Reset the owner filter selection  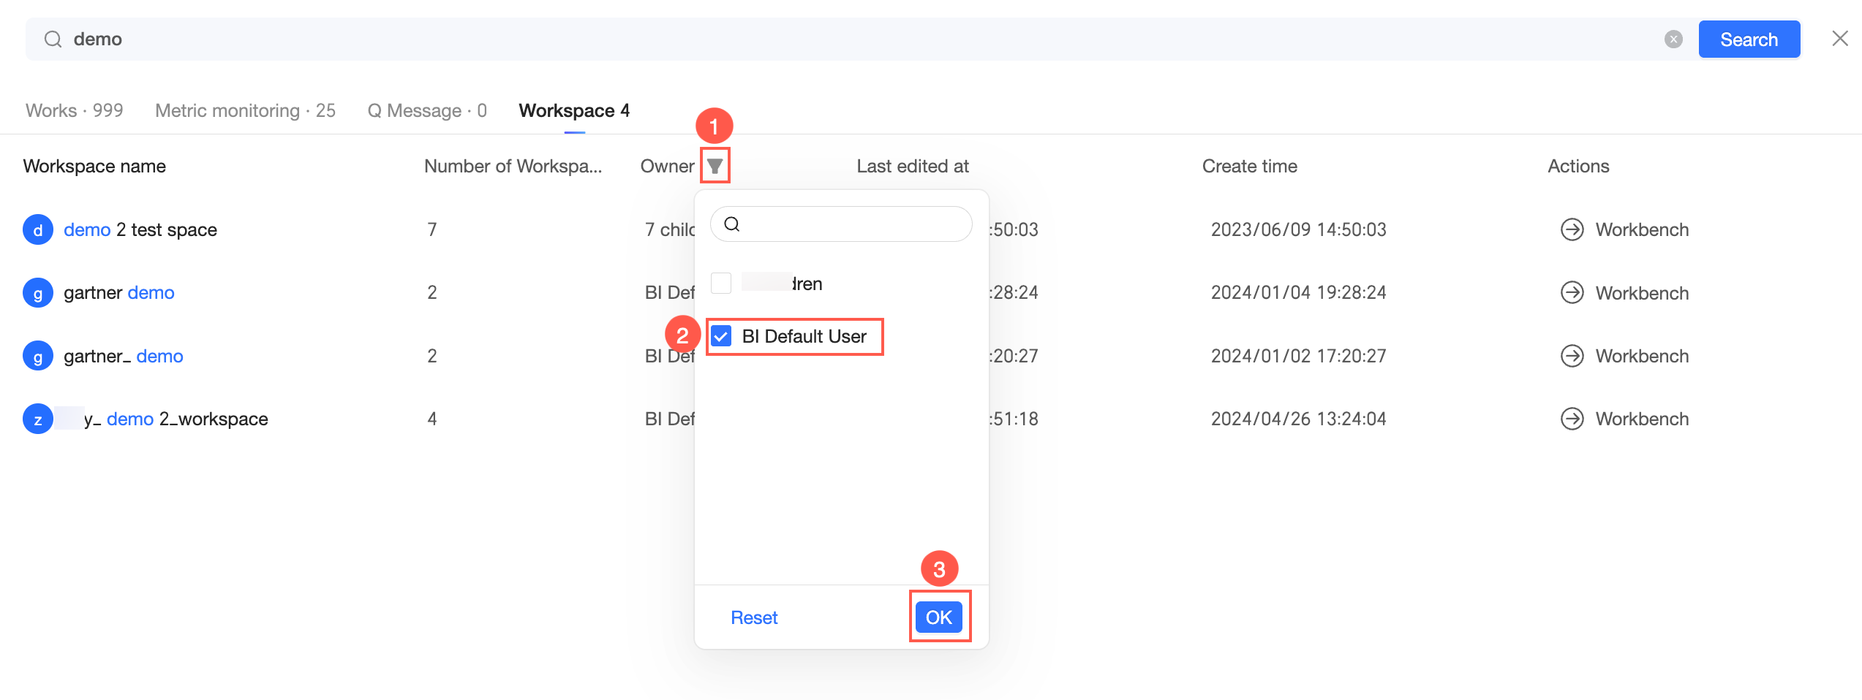(x=754, y=617)
